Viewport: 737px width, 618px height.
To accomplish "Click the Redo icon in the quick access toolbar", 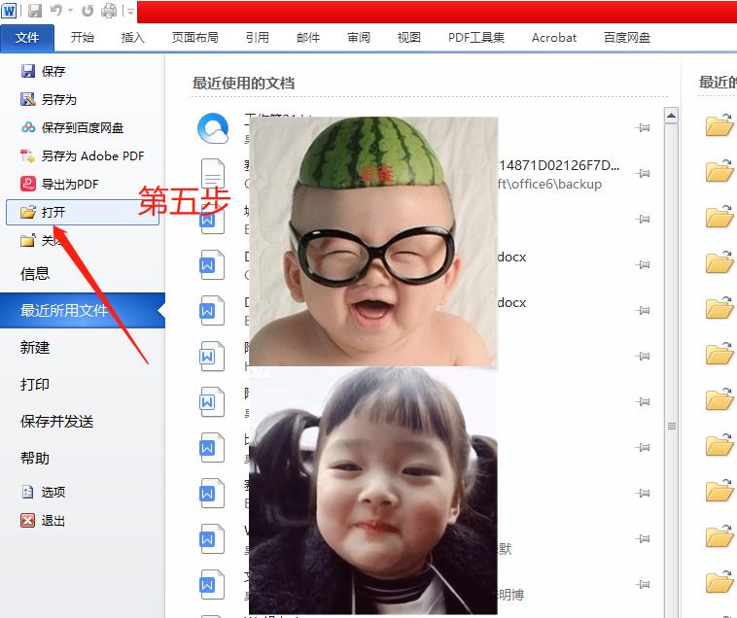I will point(88,11).
